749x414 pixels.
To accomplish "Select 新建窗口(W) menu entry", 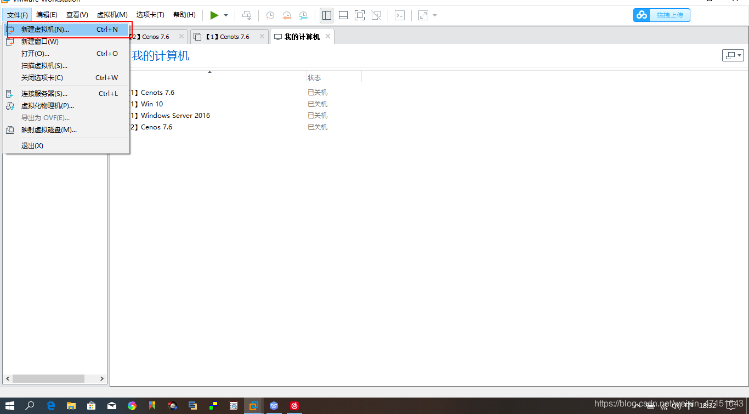I will pos(66,42).
